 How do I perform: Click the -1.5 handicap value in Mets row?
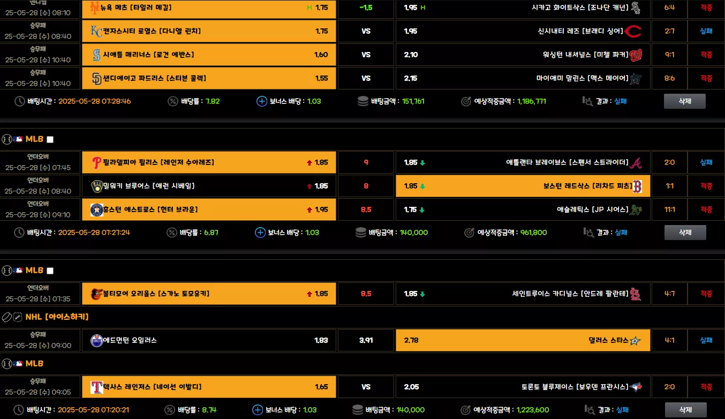[x=366, y=8]
